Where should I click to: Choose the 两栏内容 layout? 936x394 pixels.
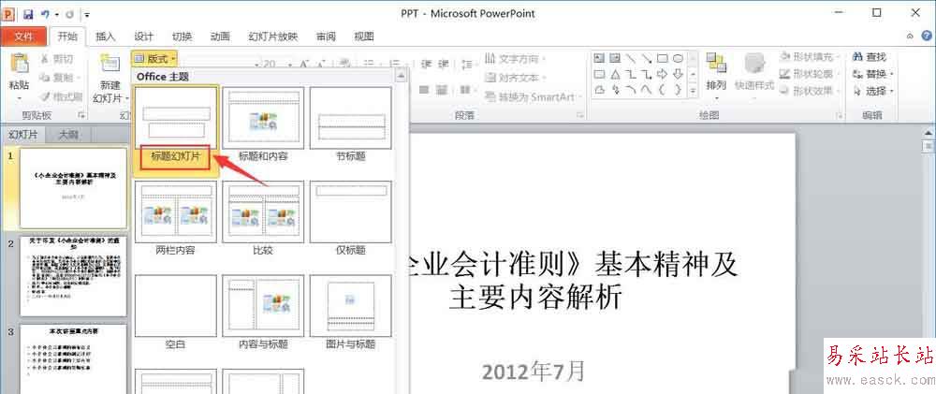coord(176,212)
